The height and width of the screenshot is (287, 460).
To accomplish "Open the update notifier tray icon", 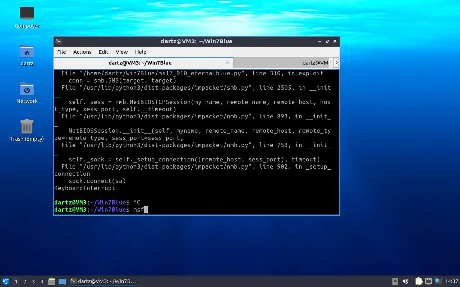I will tap(438, 281).
